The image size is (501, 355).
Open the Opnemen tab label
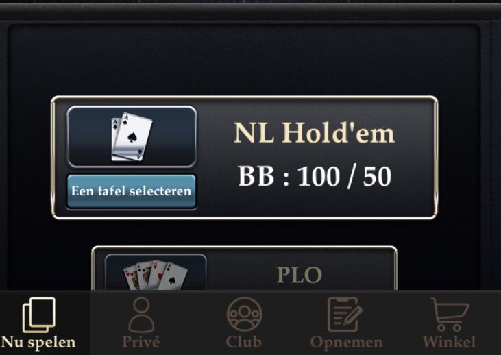[x=346, y=343]
